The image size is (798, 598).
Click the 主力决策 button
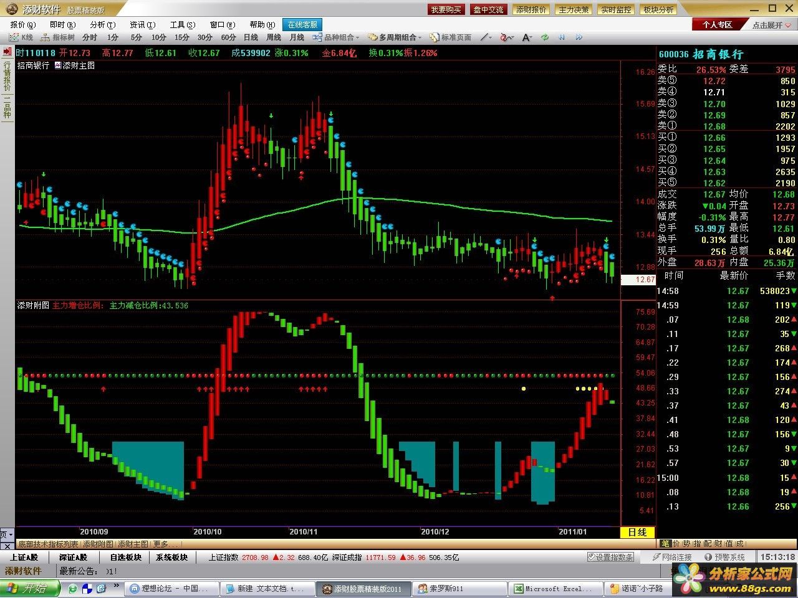(x=574, y=9)
